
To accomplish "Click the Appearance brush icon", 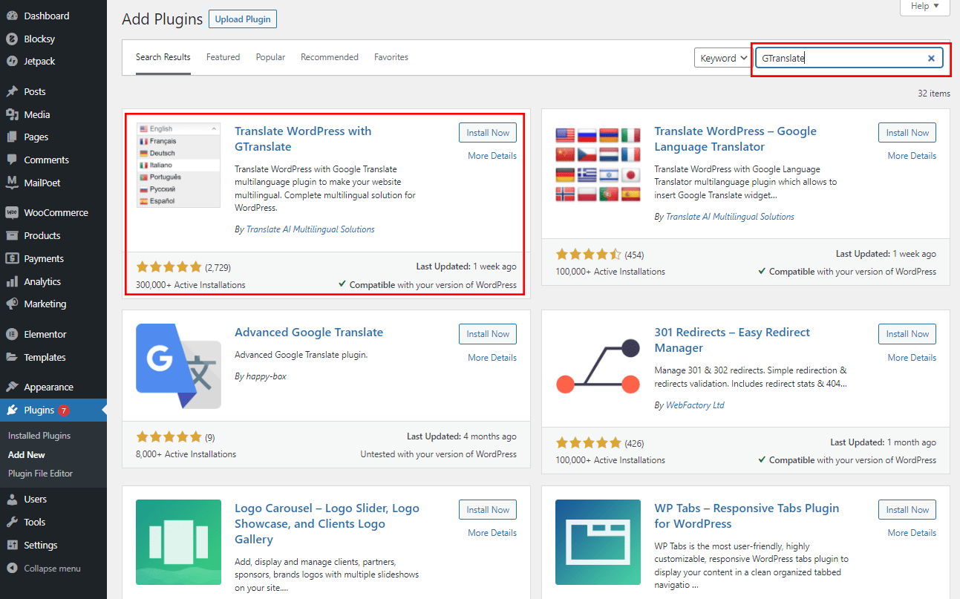I will tap(13, 386).
